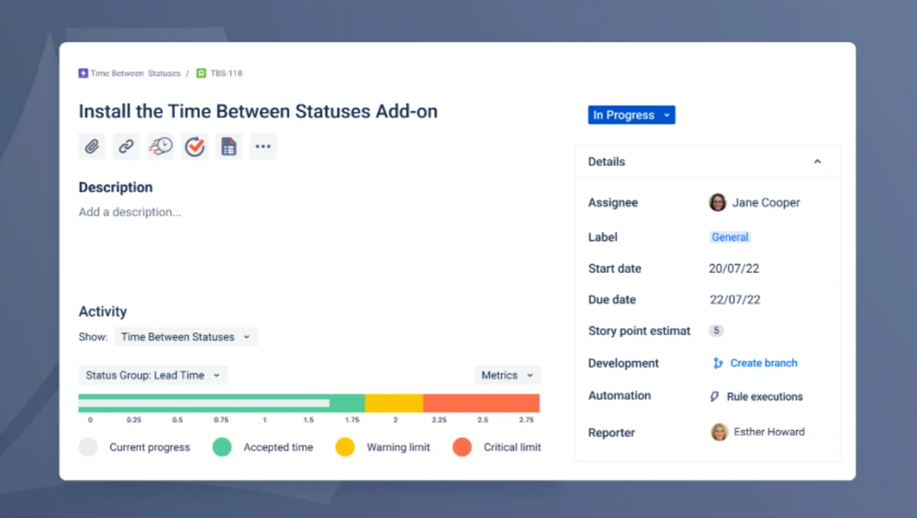Click the attachment paperclip icon

coord(92,146)
